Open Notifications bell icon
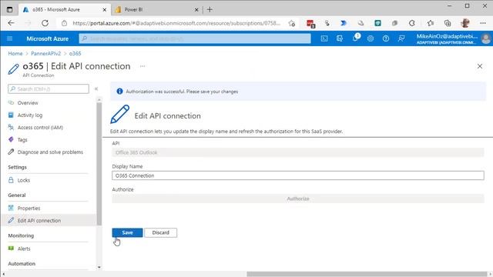 355,38
